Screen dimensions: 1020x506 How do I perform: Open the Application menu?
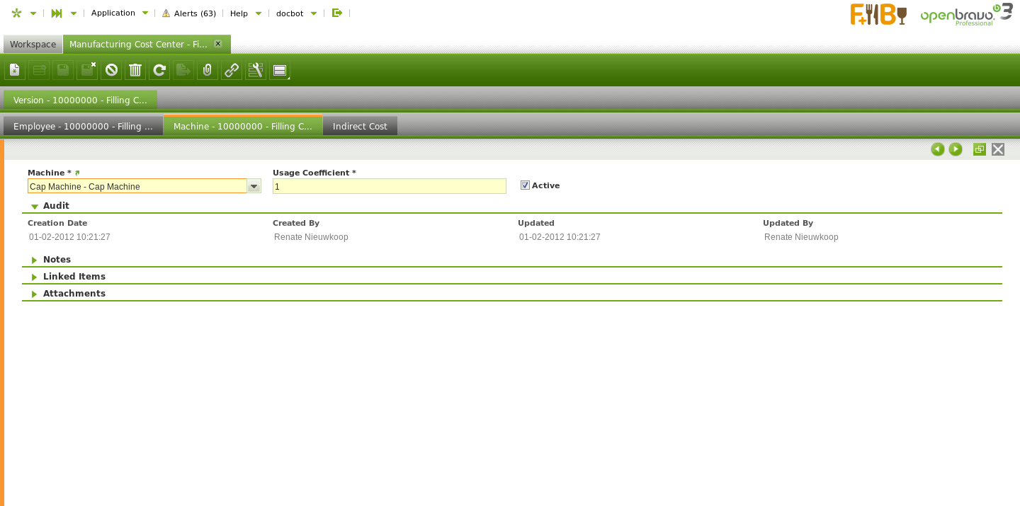[119, 13]
